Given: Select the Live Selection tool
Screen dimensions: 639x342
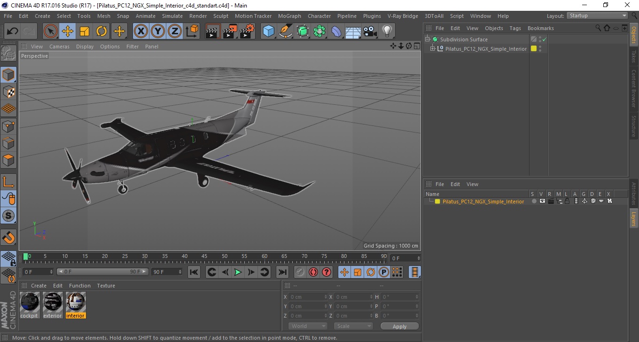Looking at the screenshot, I should point(51,31).
